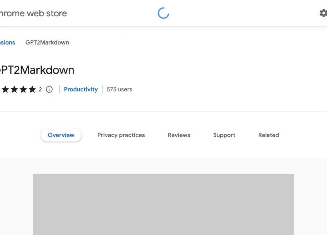327x235 pixels.
Task: Click the Chrome Web Store title
Action: pos(33,13)
